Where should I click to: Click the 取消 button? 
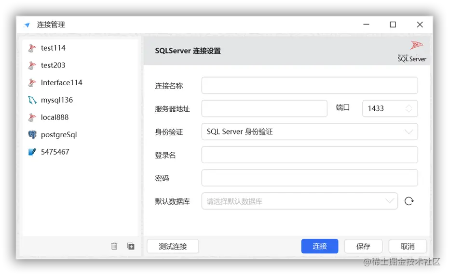[408, 246]
